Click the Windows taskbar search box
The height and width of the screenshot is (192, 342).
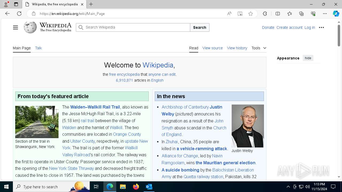click(x=51, y=187)
